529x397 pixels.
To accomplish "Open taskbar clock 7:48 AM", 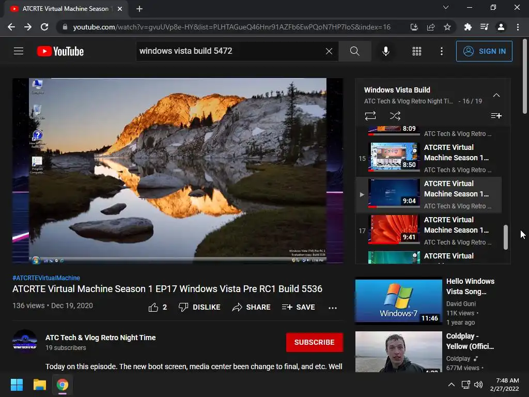I will [505, 385].
